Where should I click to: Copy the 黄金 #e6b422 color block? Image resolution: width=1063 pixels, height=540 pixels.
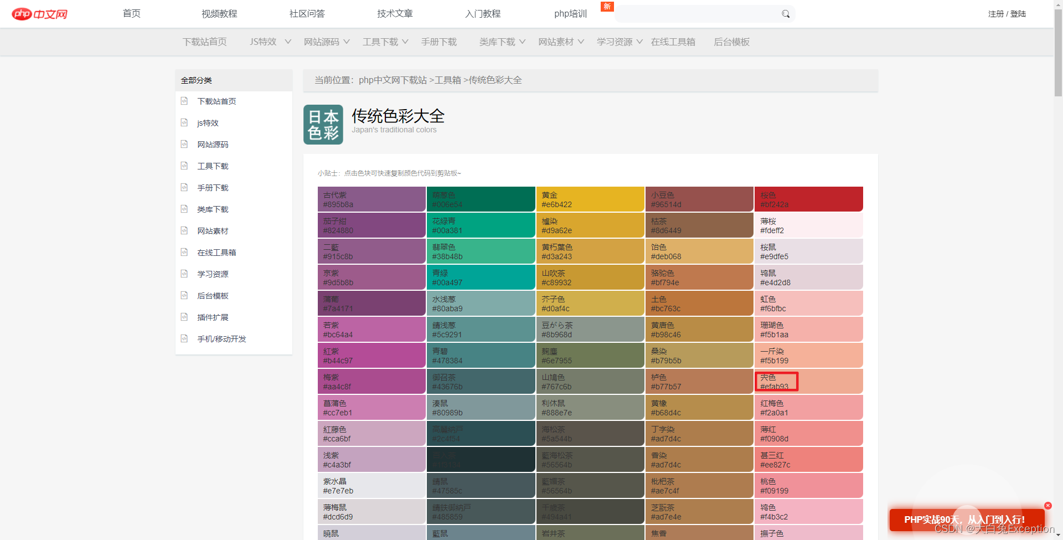point(590,199)
